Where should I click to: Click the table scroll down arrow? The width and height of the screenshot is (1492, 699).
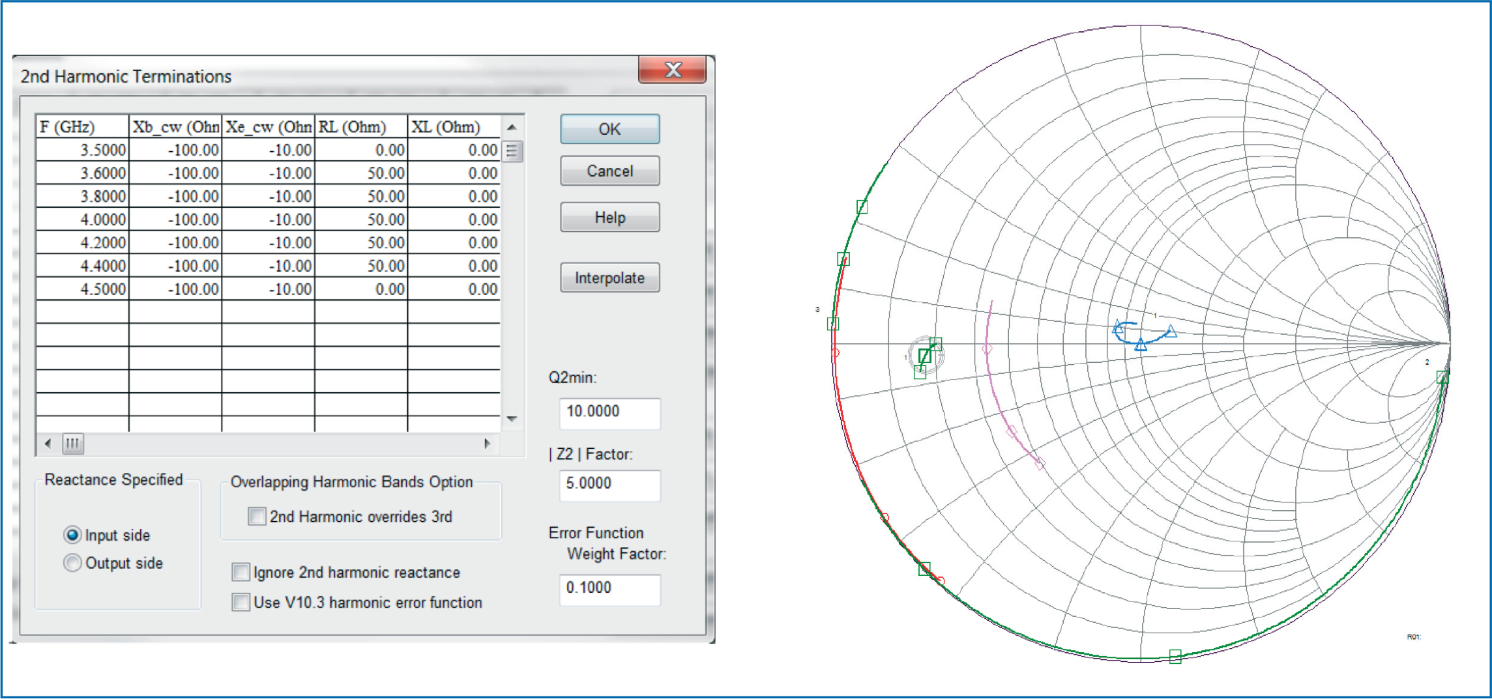coord(512,419)
